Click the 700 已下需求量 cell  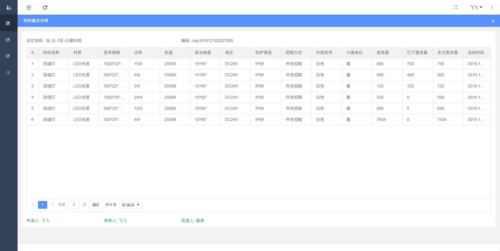pos(418,64)
